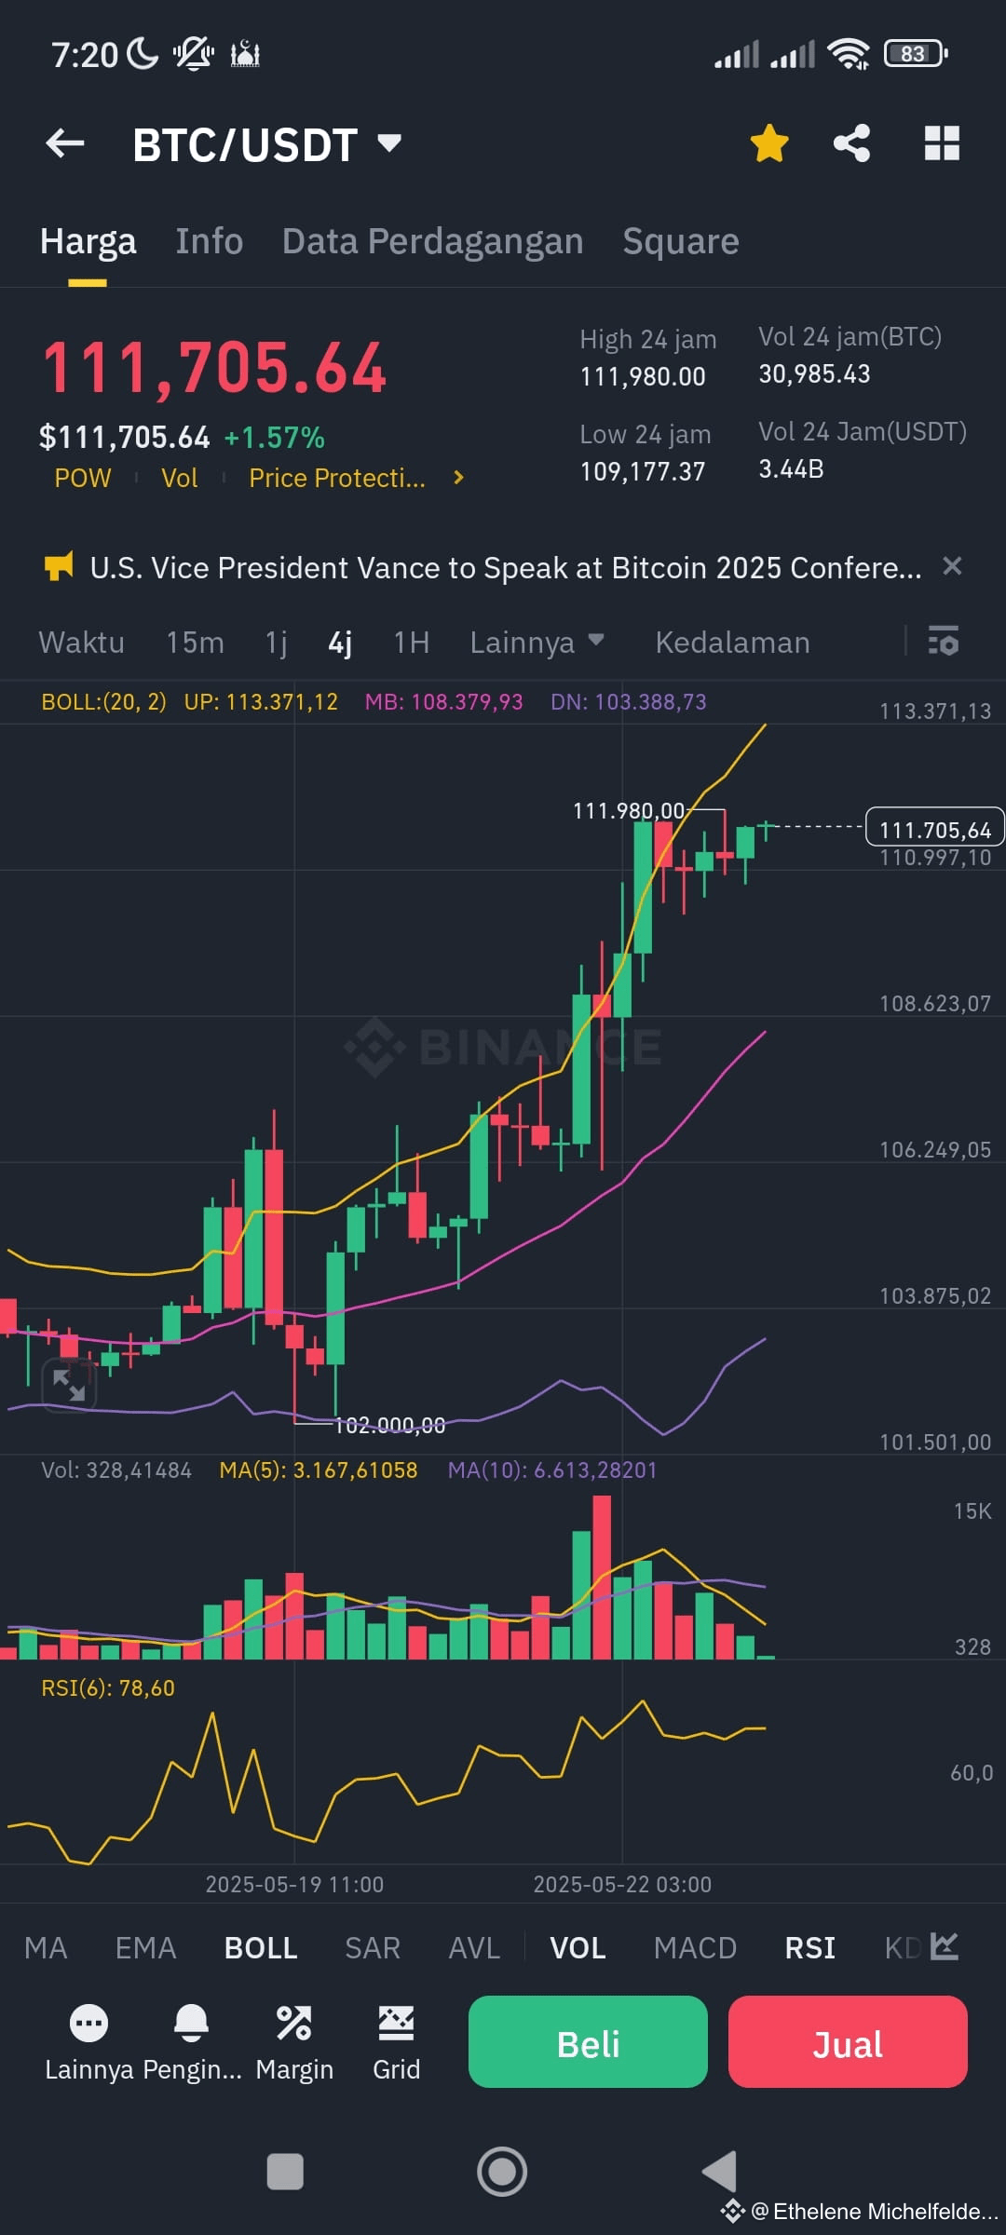Open the indicator settings icon after KD
This screenshot has width=1006, height=2235.
[945, 1946]
